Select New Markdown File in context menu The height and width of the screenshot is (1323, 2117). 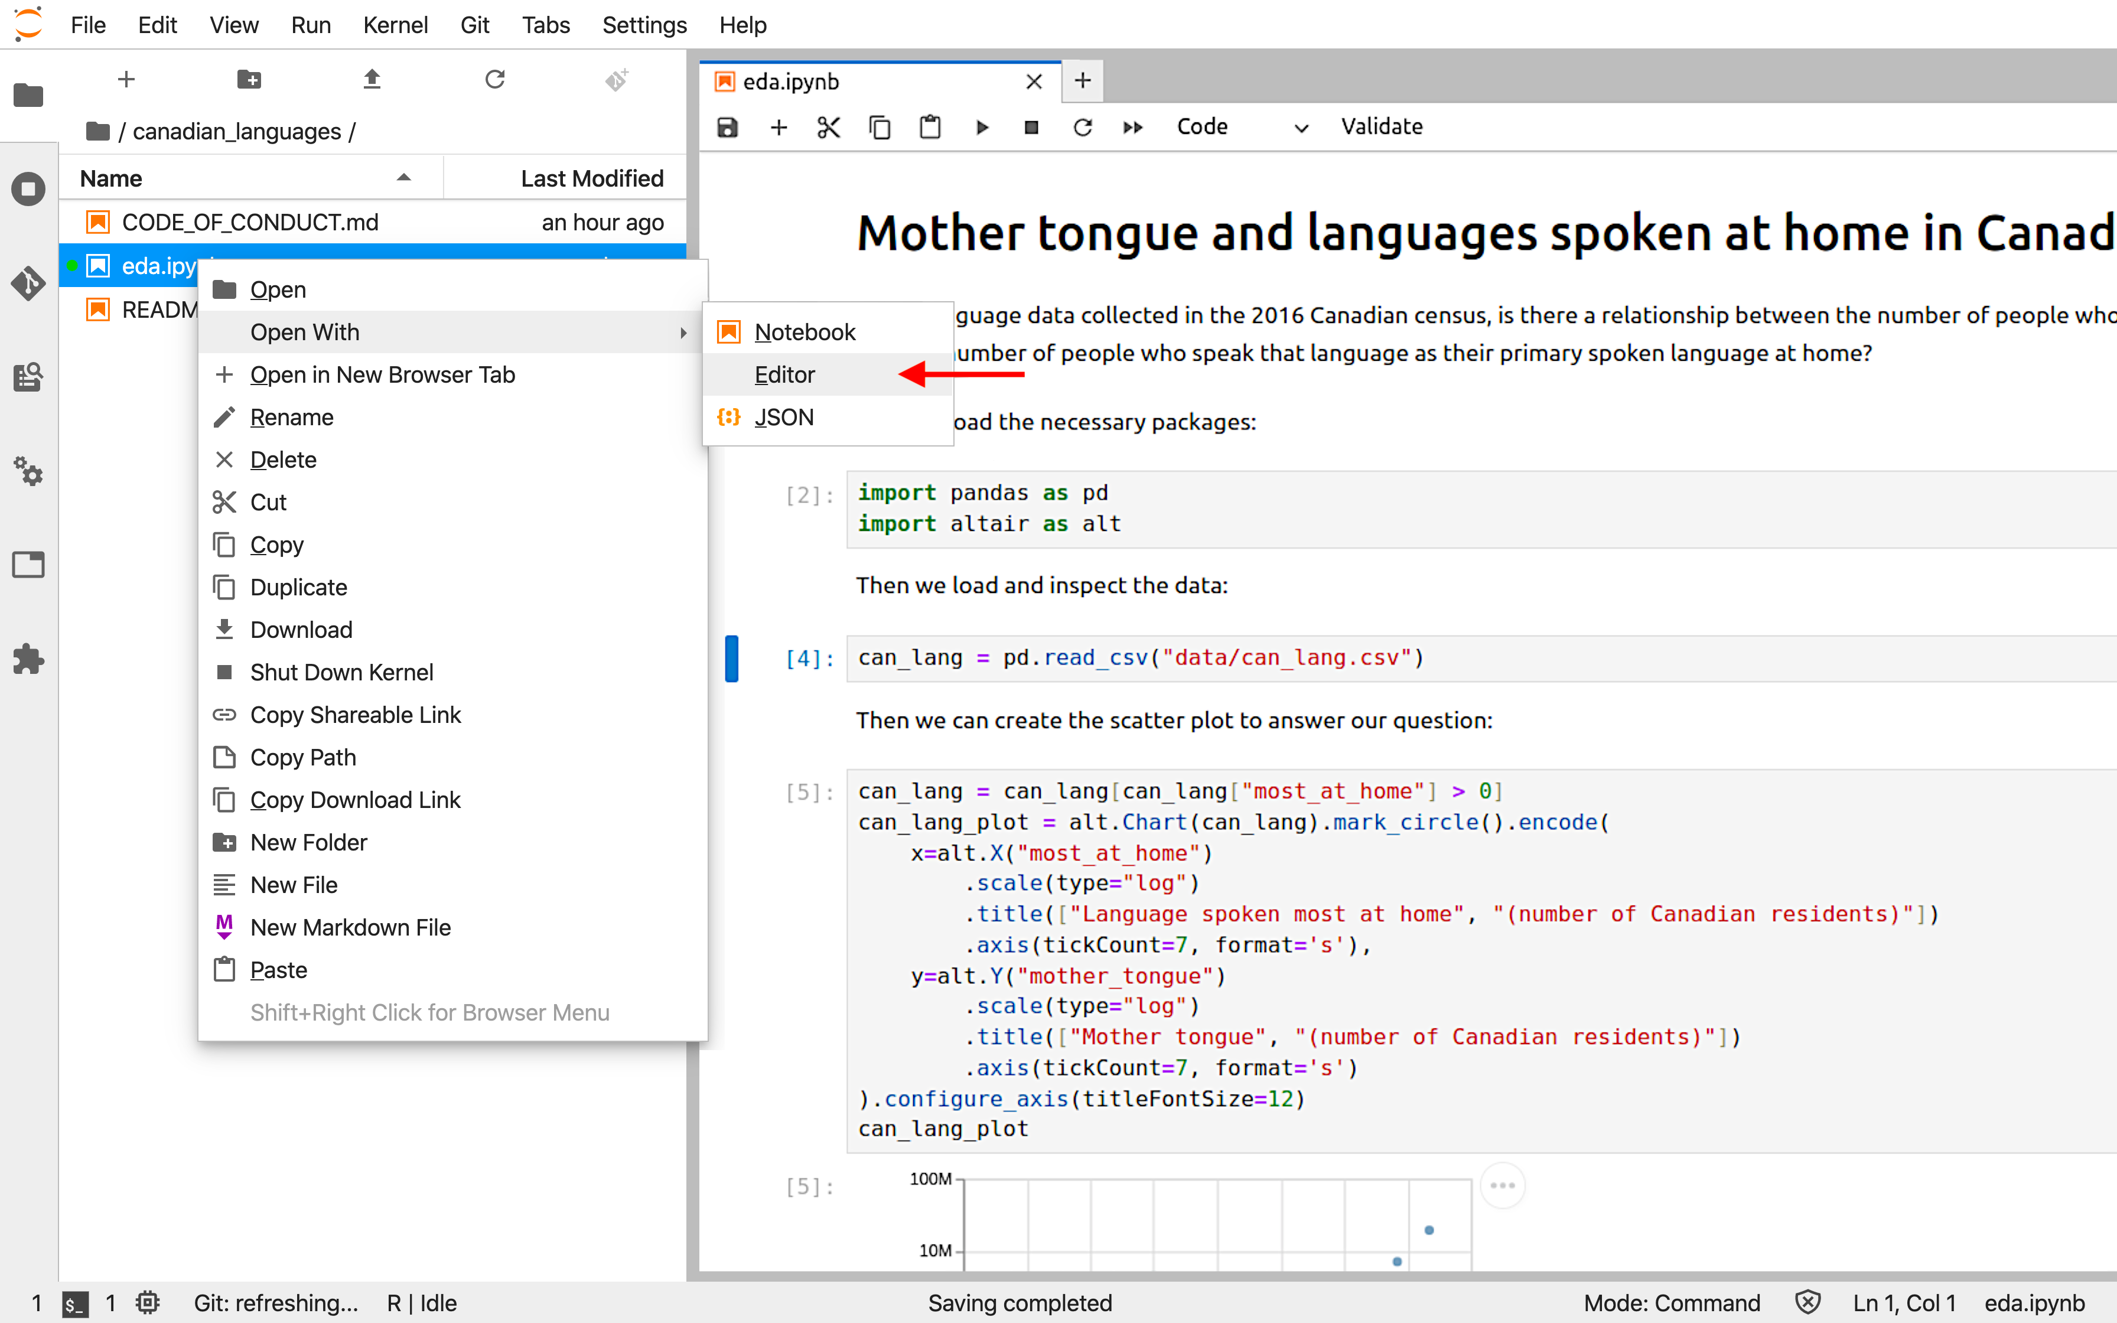(452, 927)
